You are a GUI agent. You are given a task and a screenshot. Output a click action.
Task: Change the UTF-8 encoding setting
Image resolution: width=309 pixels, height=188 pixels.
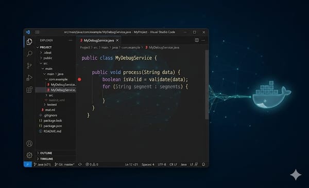click(x=162, y=164)
